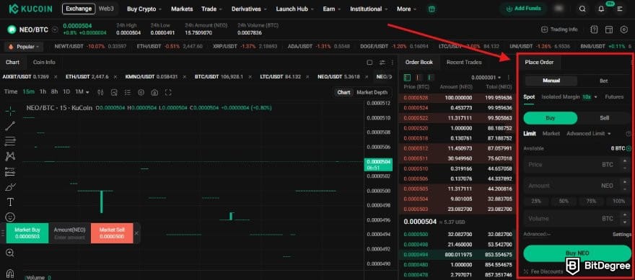Open the hamburger menu in header
The image size is (635, 280).
point(620,9)
